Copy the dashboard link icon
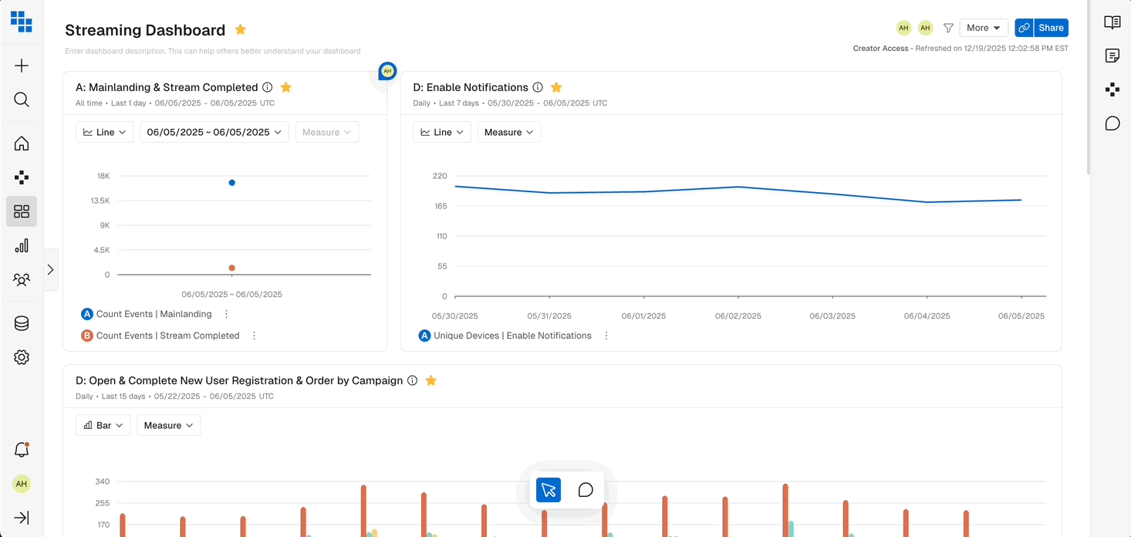Image resolution: width=1131 pixels, height=537 pixels. 1024,28
